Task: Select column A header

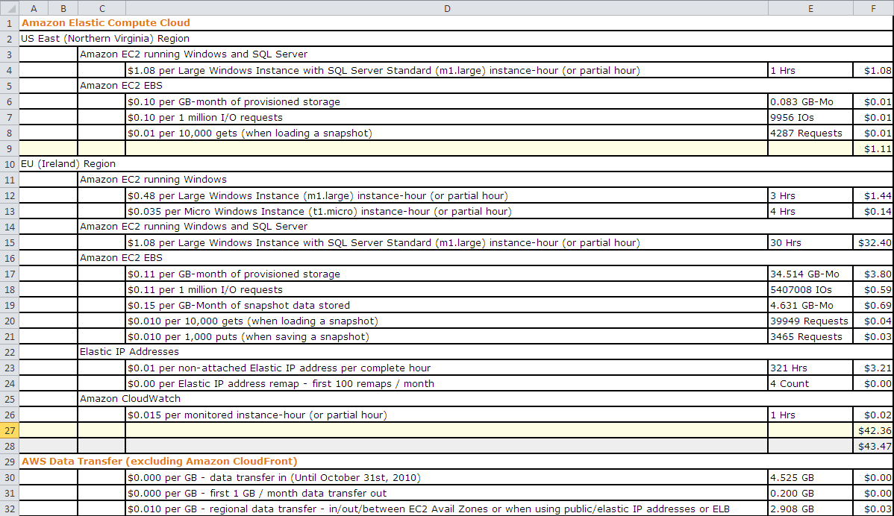Action: pyautogui.click(x=34, y=8)
